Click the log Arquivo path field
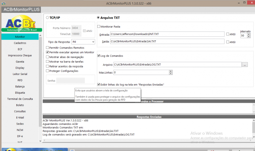 (177, 64)
